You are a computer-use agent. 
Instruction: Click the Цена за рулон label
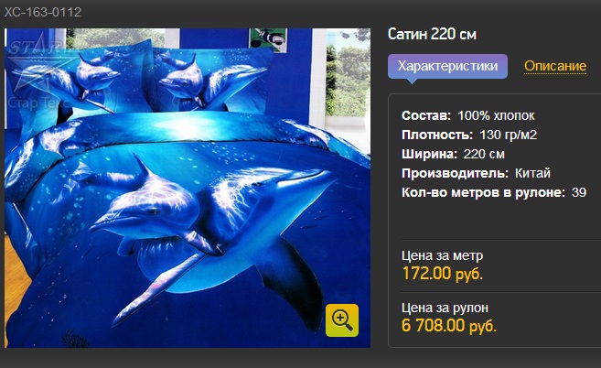pos(445,308)
